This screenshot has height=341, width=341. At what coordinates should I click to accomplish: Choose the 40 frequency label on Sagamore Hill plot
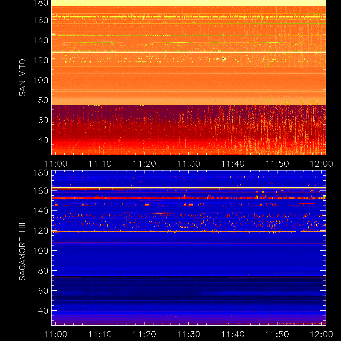tap(43, 311)
